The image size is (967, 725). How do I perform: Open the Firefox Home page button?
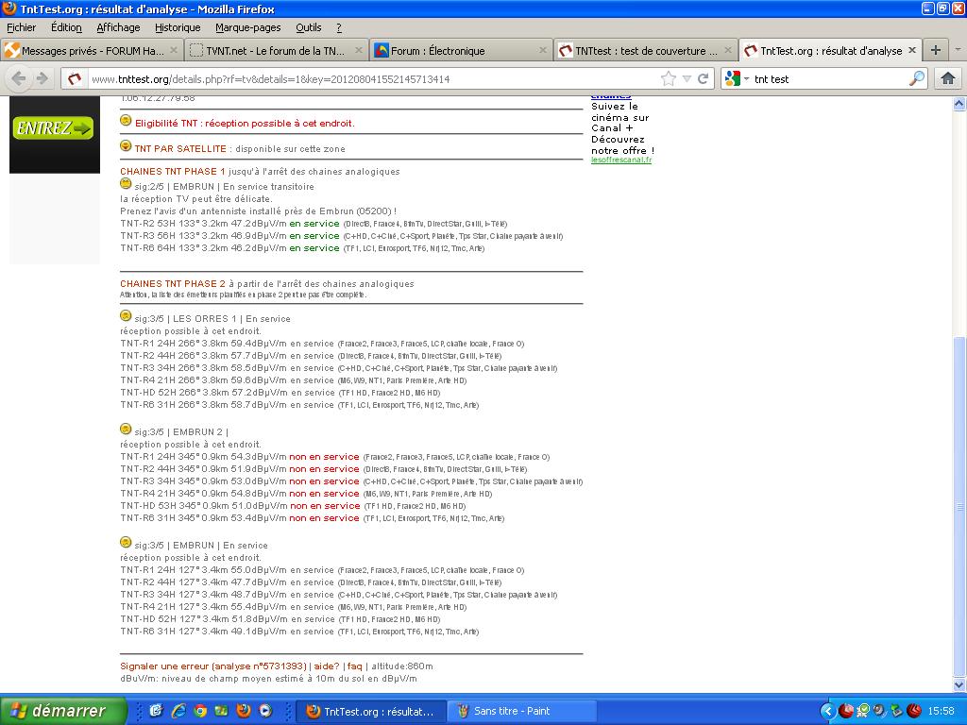pyautogui.click(x=948, y=79)
